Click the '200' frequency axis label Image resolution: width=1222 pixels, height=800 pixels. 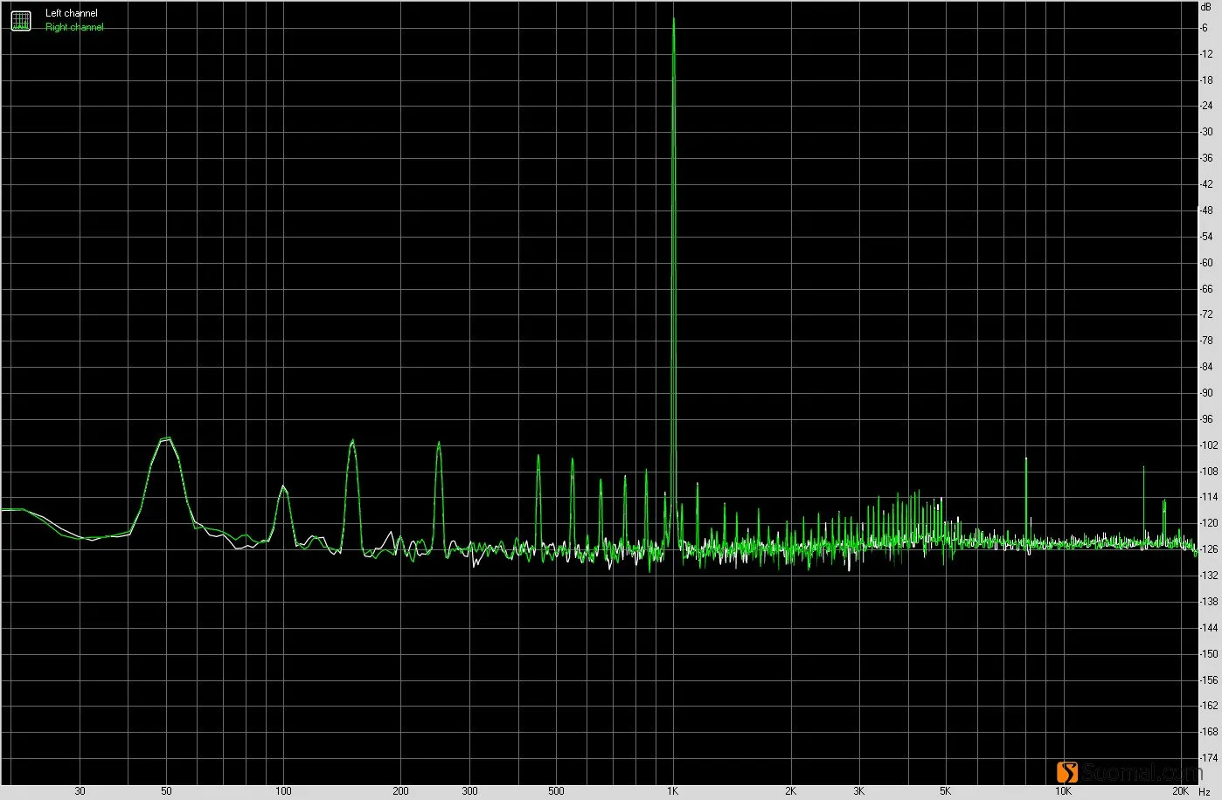[x=400, y=791]
